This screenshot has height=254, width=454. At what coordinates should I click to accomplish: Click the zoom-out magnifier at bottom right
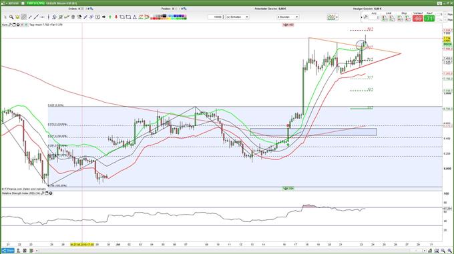pyautogui.click(x=443, y=251)
